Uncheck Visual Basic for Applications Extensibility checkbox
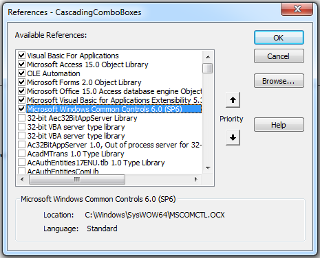Screen dimensions: 320x258 point(21,100)
